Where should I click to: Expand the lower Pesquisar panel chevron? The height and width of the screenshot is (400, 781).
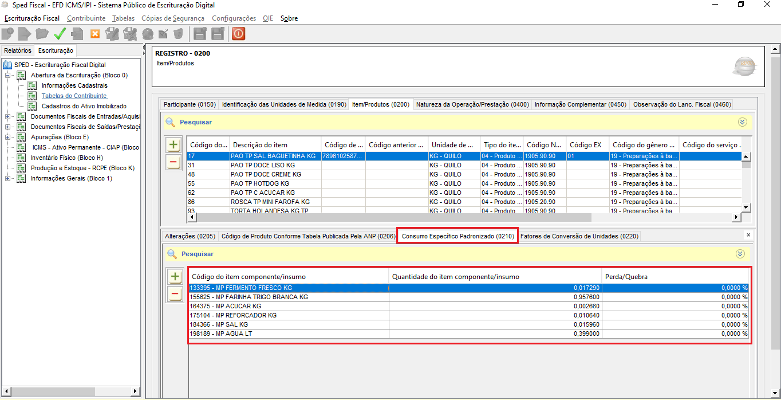740,254
